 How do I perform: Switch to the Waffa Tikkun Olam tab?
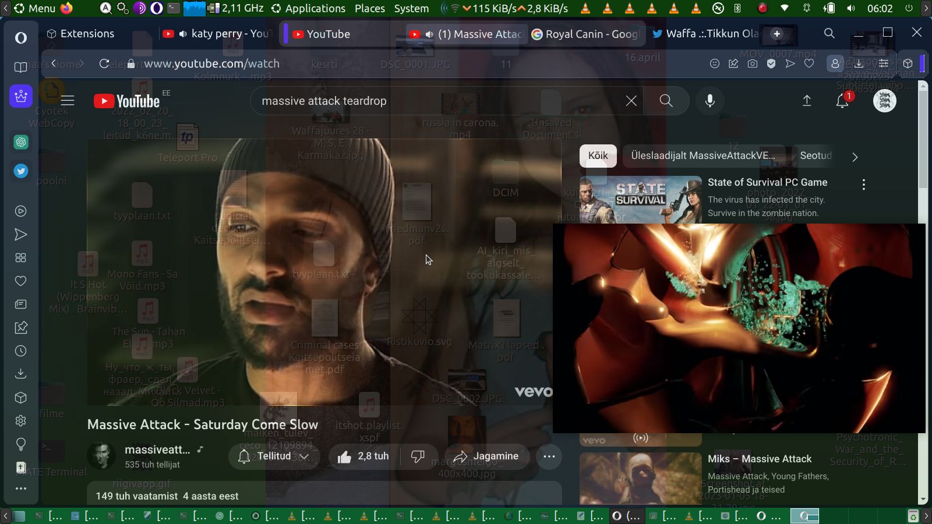point(704,34)
